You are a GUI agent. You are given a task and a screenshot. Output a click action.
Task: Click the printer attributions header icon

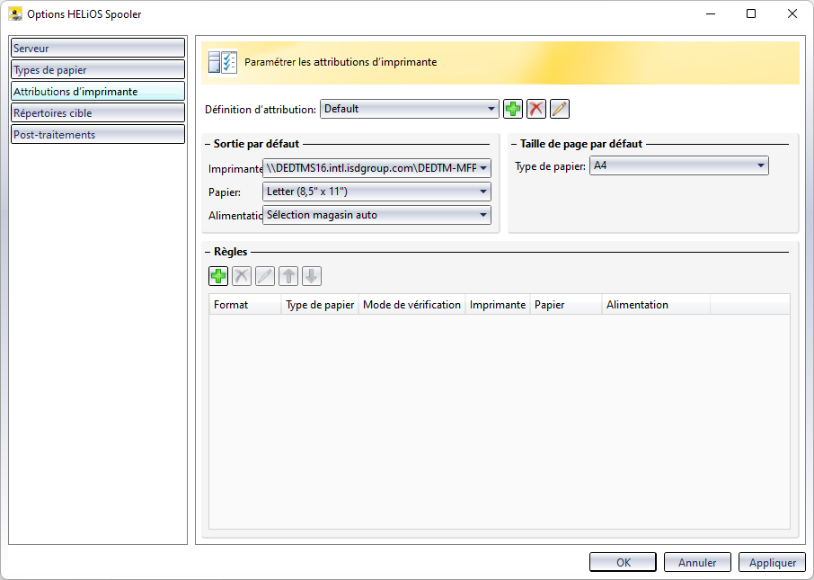(223, 62)
